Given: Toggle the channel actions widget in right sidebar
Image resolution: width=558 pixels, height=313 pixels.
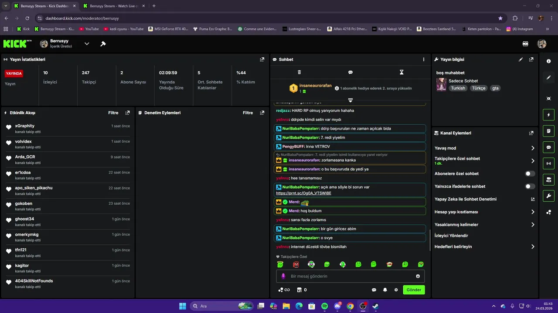Looking at the screenshot, I should 548,180.
